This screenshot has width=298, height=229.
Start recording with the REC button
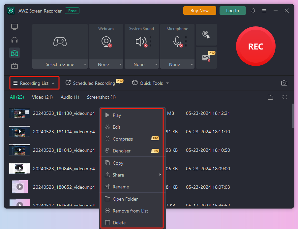click(x=255, y=46)
